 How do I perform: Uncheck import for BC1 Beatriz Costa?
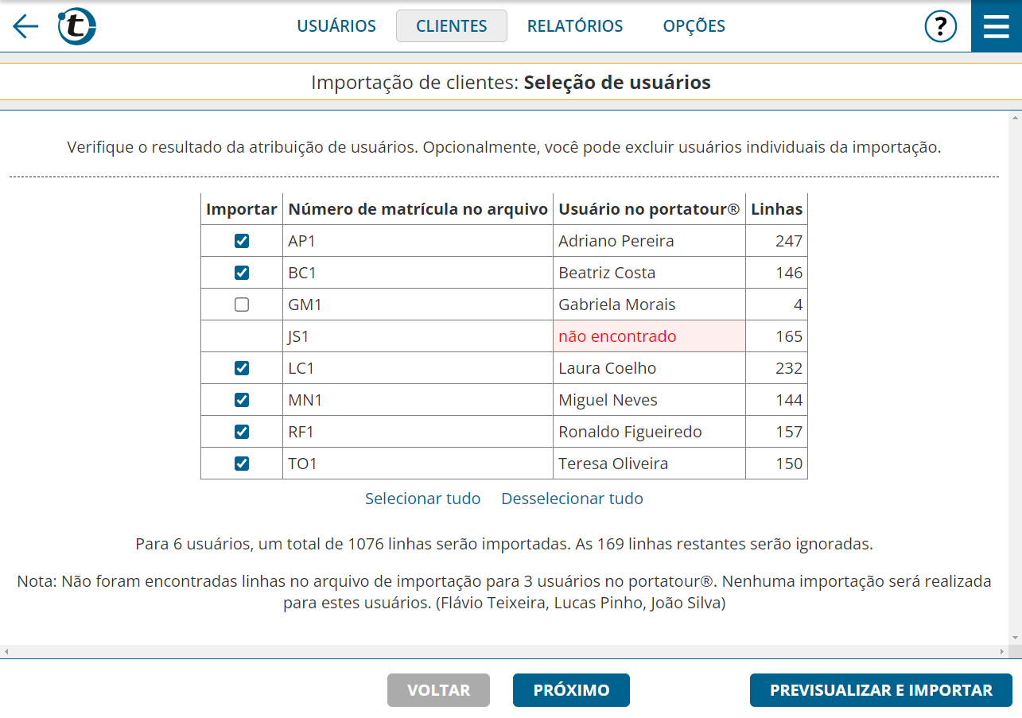(242, 273)
